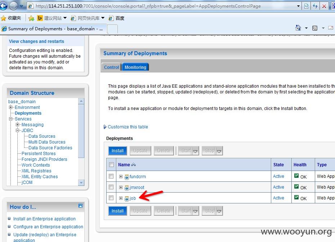Viewport: 335px width, 242px height.
Task: Open Work Contexts tree item
Action: pos(36,165)
